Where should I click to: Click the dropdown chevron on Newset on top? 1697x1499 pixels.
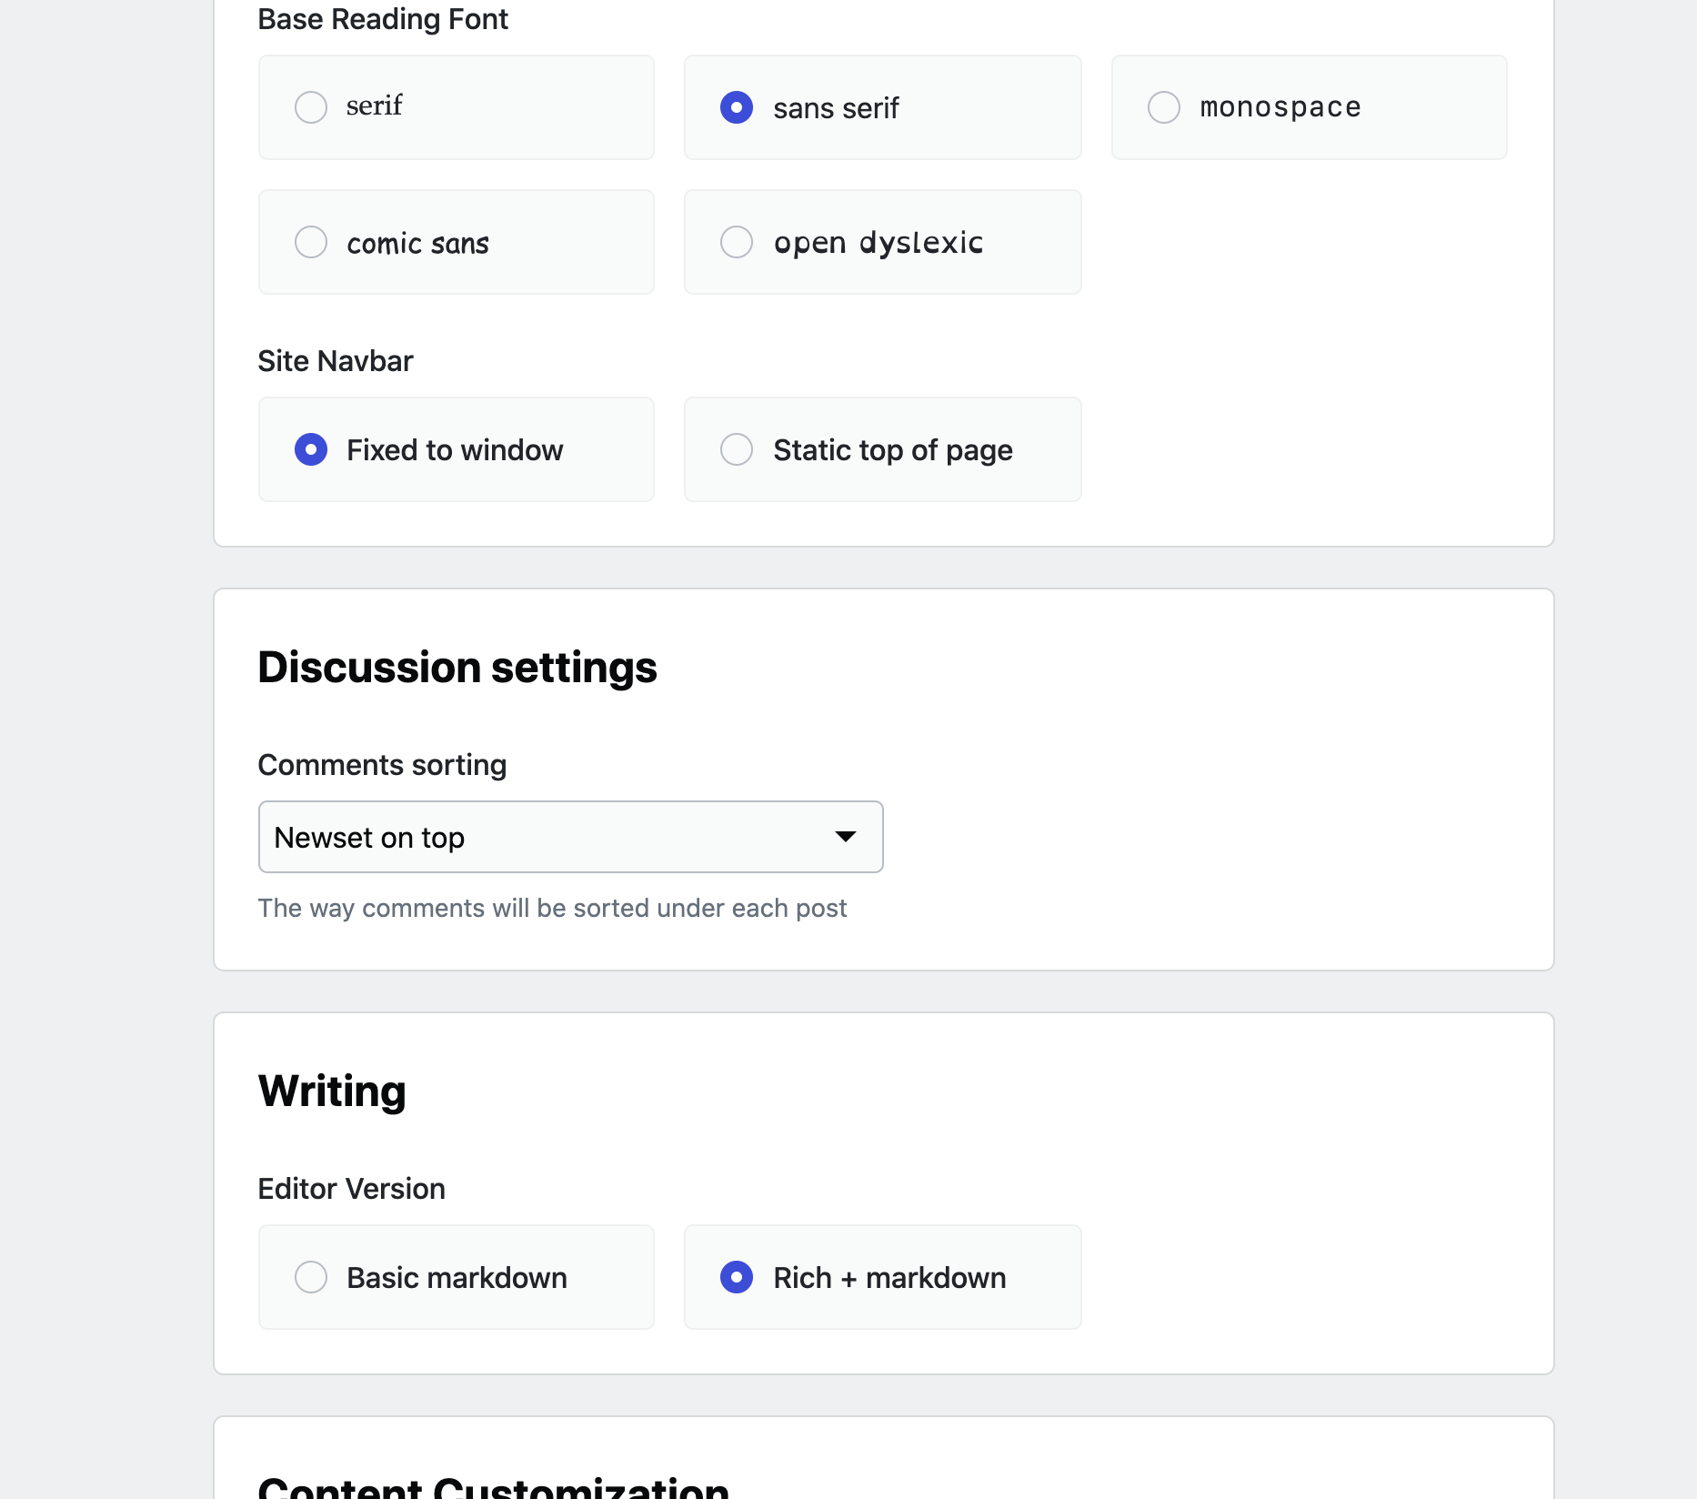(845, 836)
